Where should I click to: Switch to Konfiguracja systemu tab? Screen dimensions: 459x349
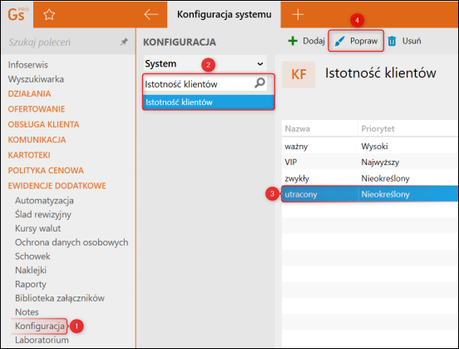[224, 14]
